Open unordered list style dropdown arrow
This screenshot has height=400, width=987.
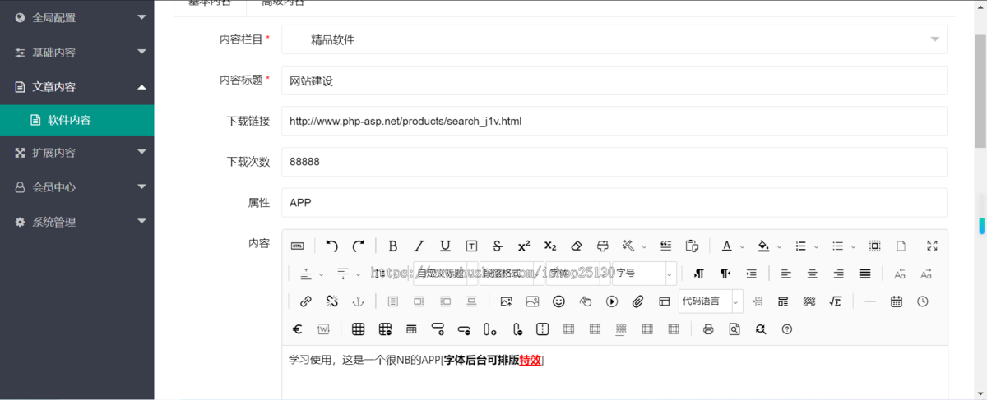click(853, 246)
